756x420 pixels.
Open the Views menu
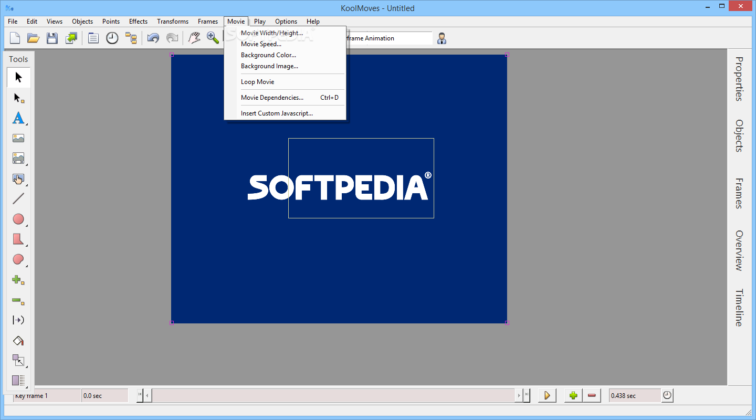click(55, 22)
